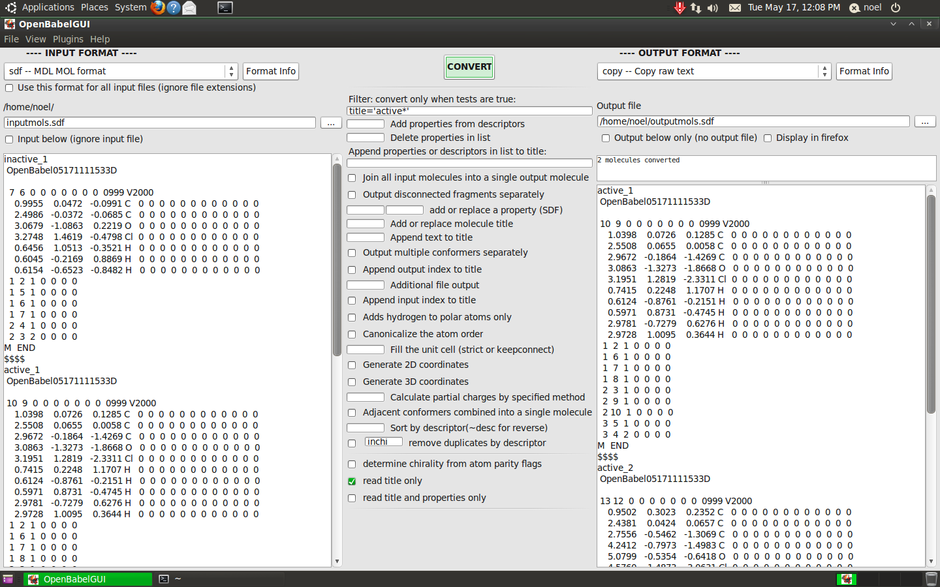Open the Plugins menu
The height and width of the screenshot is (587, 940).
pyautogui.click(x=68, y=39)
